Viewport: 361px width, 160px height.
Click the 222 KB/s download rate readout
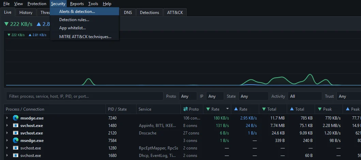(x=18, y=24)
